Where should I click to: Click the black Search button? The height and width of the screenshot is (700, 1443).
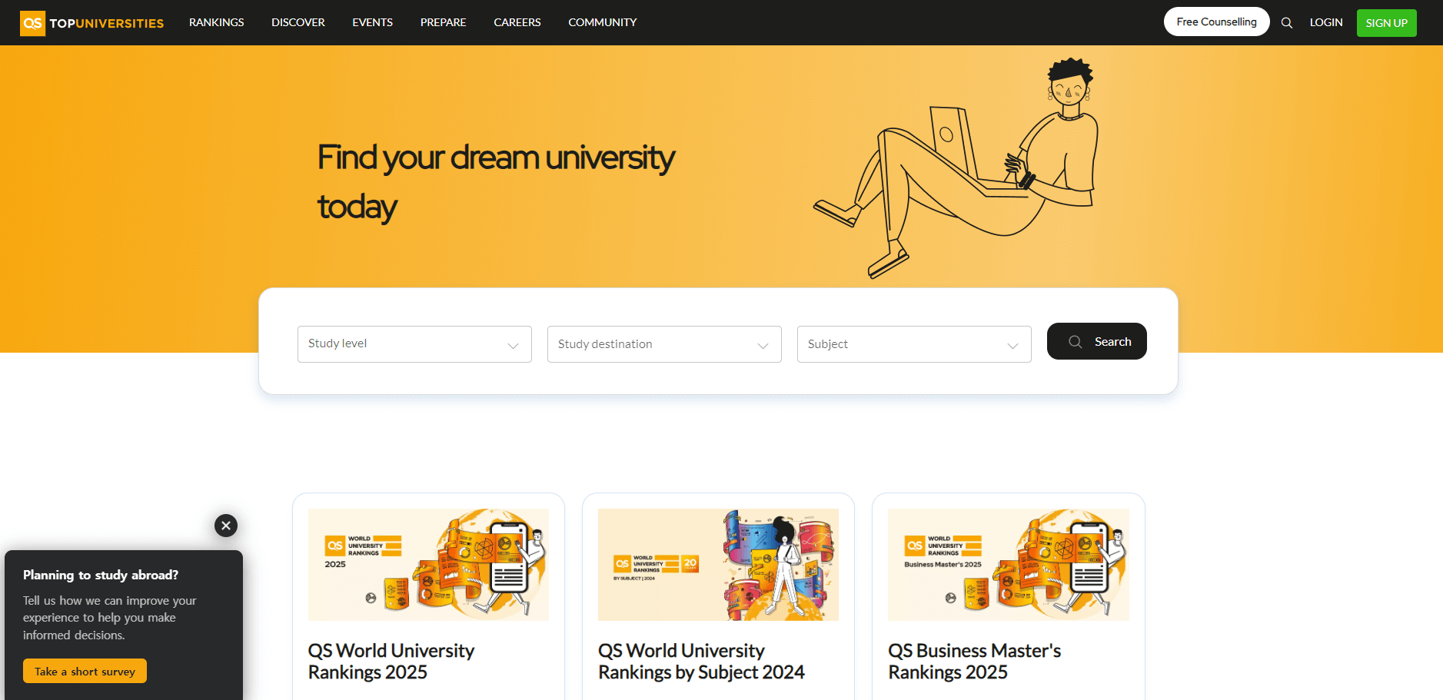click(1097, 341)
